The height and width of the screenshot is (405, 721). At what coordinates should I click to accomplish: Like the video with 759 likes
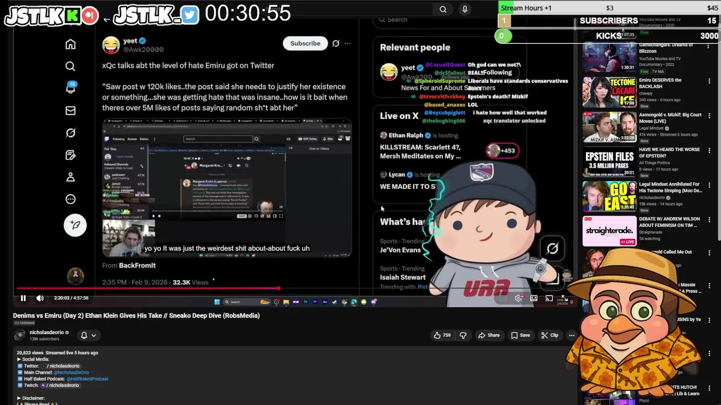pyautogui.click(x=442, y=335)
